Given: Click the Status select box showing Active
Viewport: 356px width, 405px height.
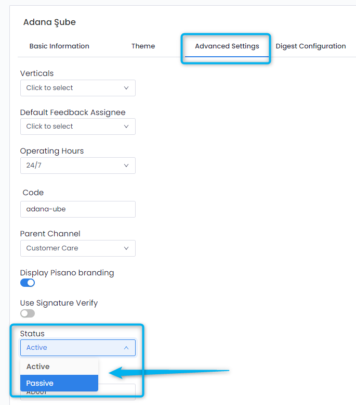Looking at the screenshot, I should tap(73, 348).
